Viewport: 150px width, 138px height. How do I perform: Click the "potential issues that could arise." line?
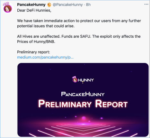(46, 26)
